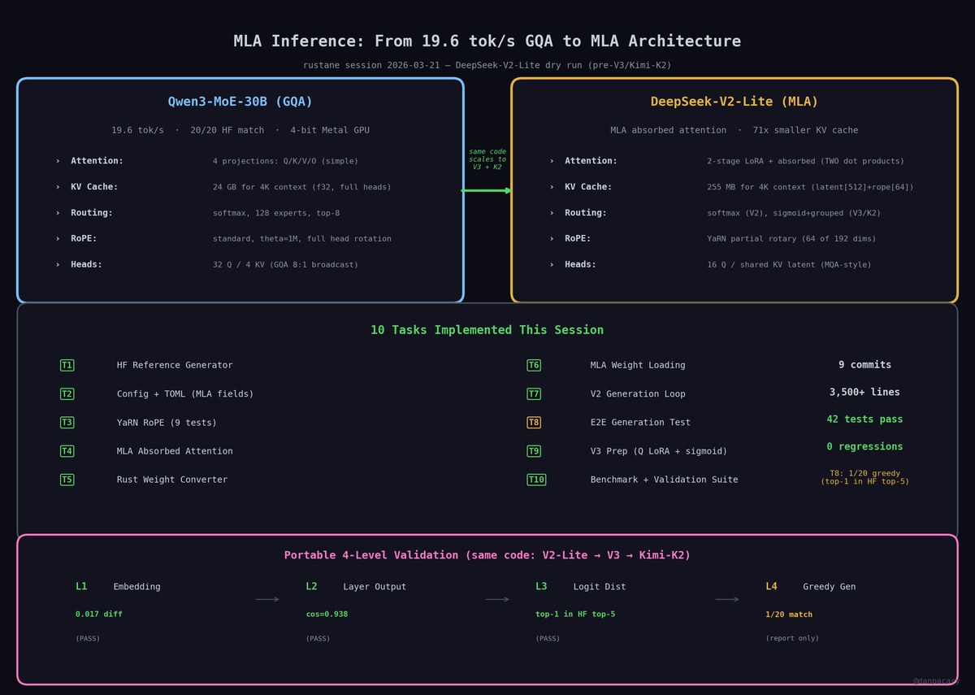Screen dimensions: 975x695
Task: Click 'YaRN partial rotary (64 of 192 dims)'
Action: 791,239
